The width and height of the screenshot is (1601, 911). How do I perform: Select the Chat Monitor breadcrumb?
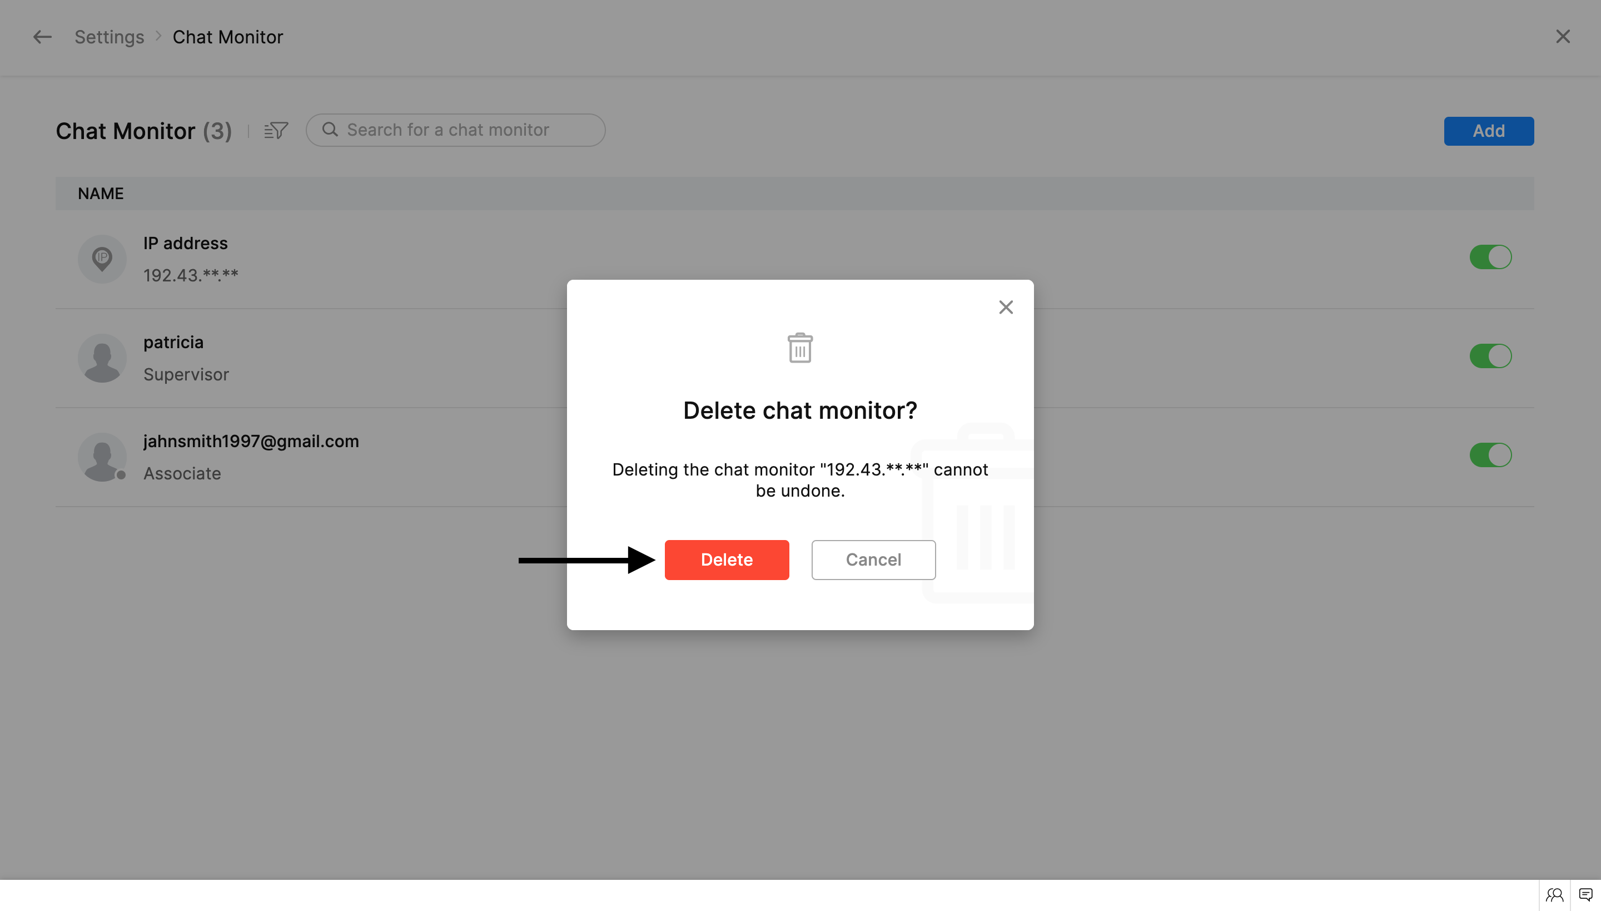pos(228,37)
